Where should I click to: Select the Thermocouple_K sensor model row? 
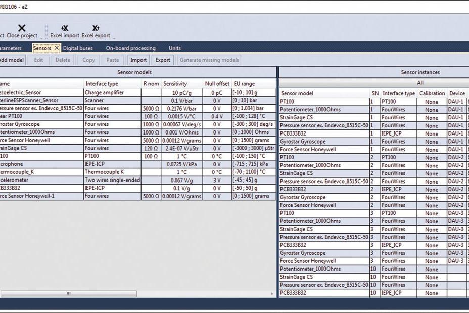pyautogui.click(x=40, y=172)
